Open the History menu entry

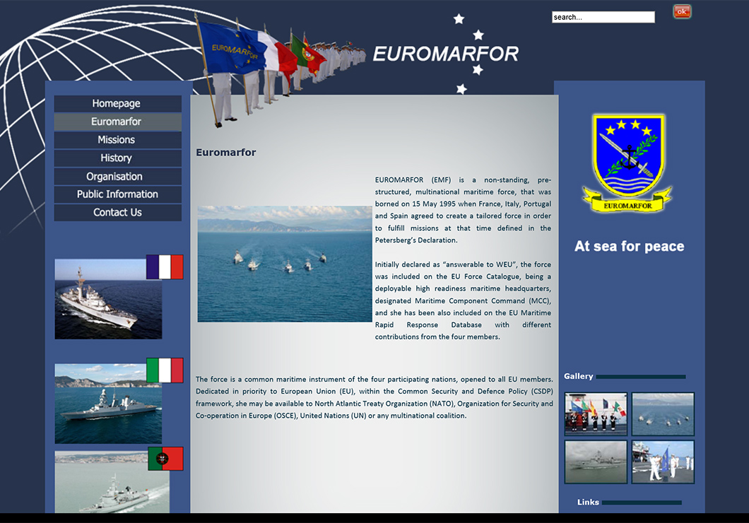(x=117, y=158)
